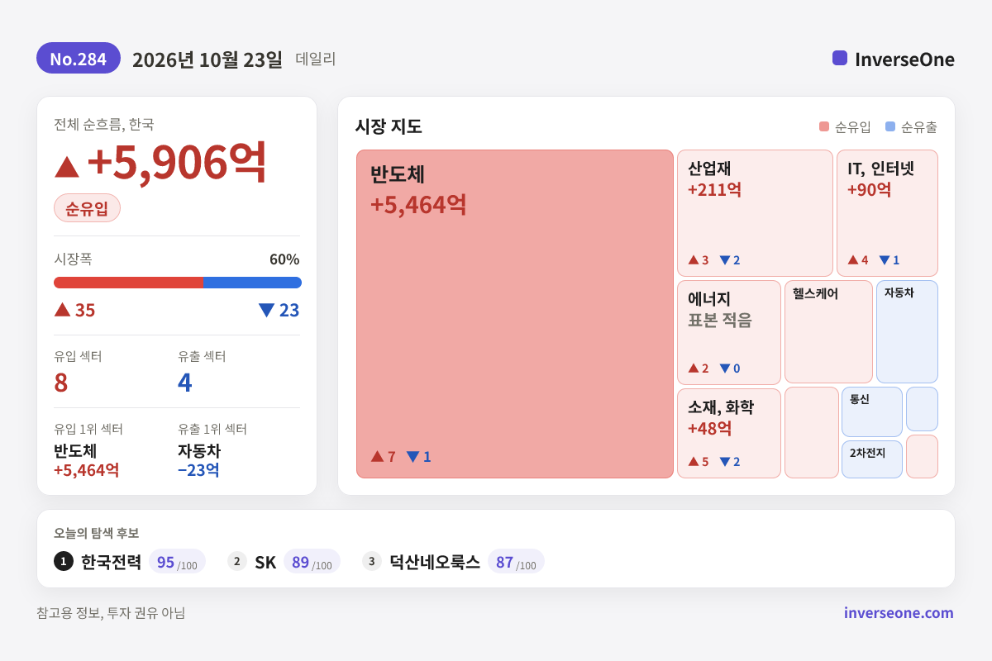Screen dimensions: 992x661
Task: Select the 반도체 treemap tile
Action: pos(515,314)
